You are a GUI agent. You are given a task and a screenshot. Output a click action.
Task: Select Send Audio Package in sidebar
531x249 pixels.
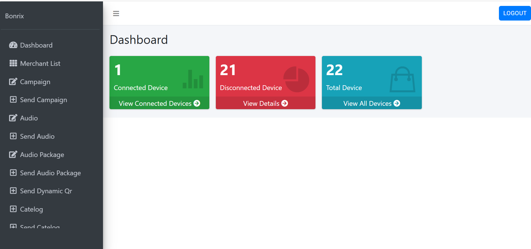pos(50,173)
